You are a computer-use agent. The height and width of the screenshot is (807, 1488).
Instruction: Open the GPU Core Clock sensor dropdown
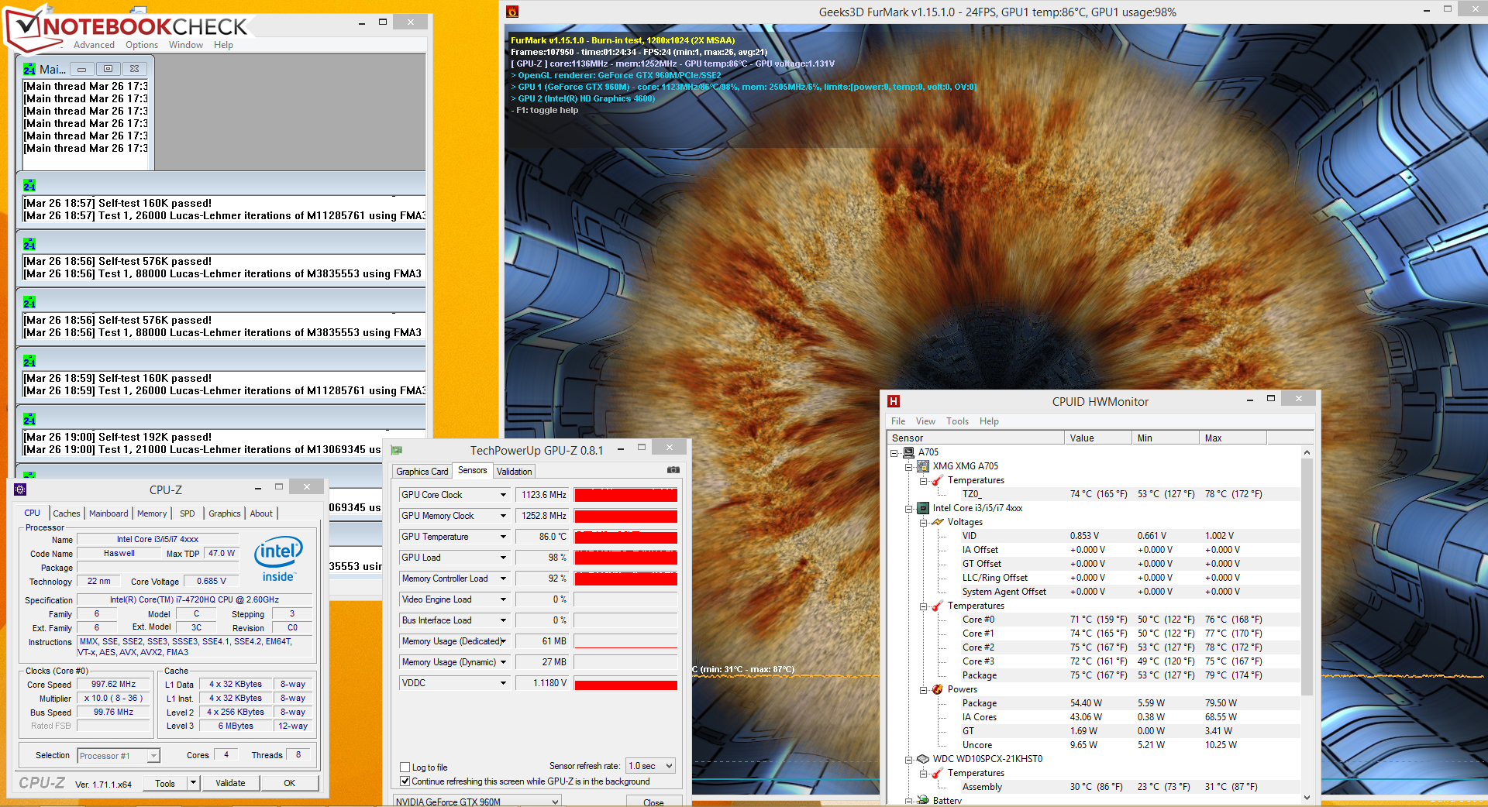[x=503, y=495]
